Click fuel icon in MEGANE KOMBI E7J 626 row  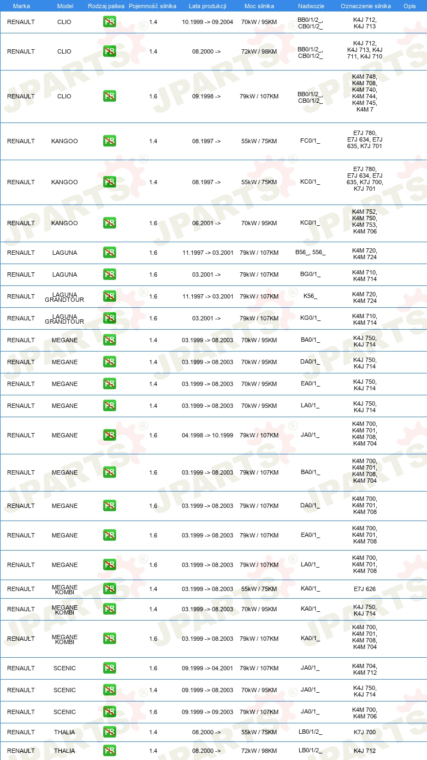(109, 589)
